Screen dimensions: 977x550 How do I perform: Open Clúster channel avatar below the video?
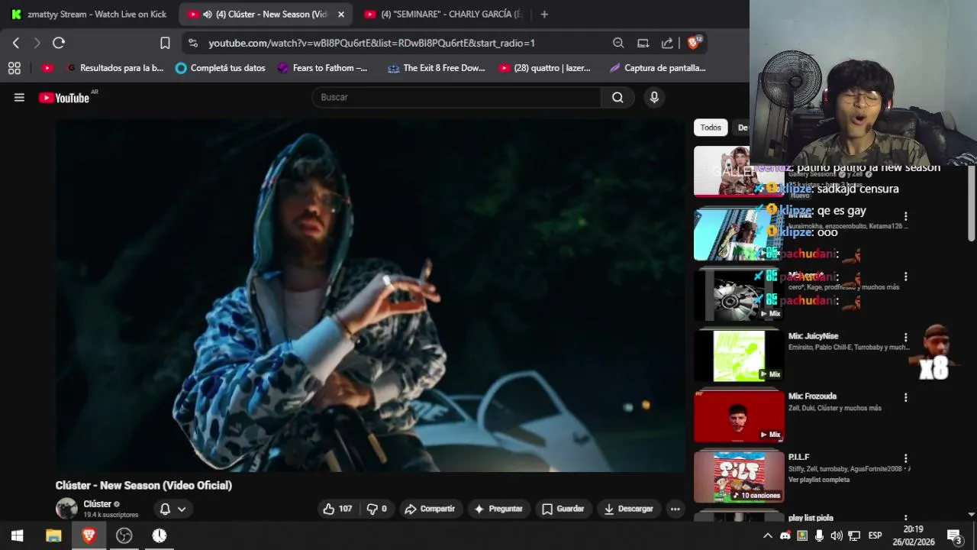pos(66,509)
